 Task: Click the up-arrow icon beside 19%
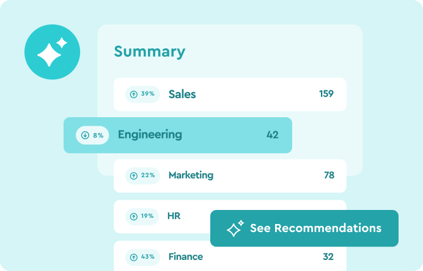click(x=134, y=216)
